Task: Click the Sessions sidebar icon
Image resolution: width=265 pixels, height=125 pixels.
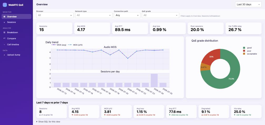Action: (4, 22)
